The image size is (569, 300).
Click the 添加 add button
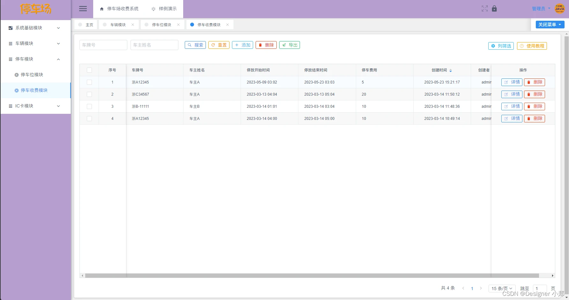(x=243, y=45)
